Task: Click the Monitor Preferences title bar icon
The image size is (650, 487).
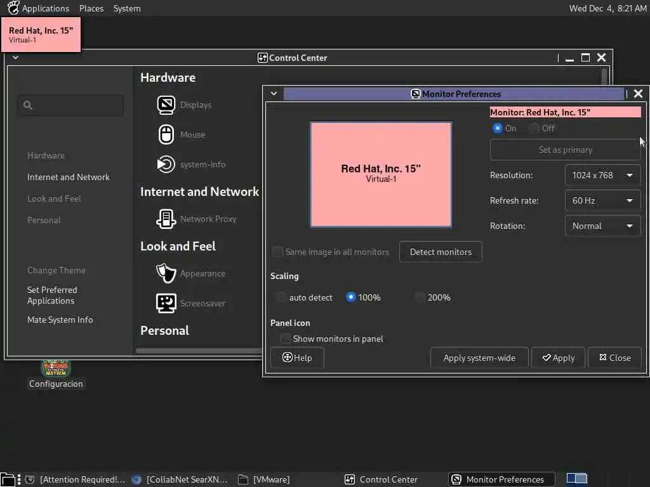Action: [415, 94]
